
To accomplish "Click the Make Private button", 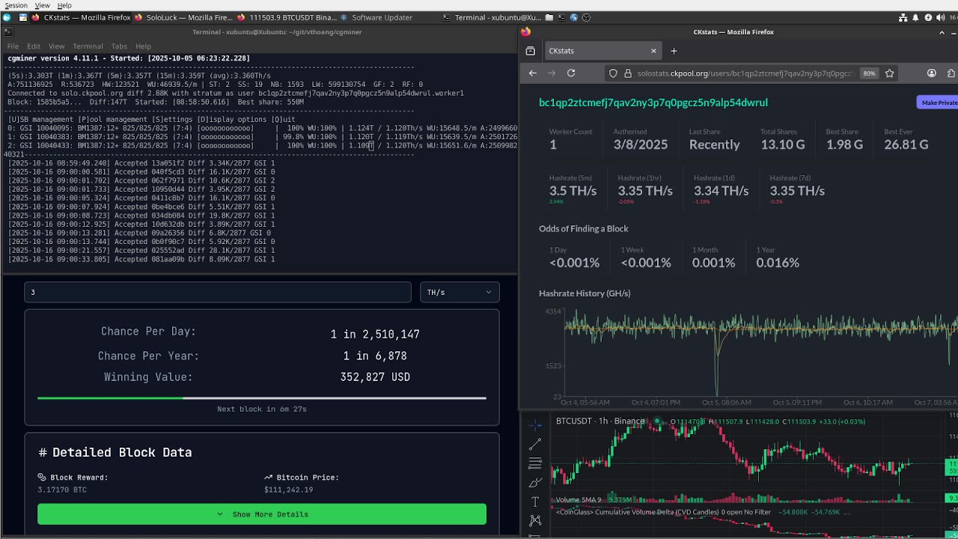I will (938, 103).
